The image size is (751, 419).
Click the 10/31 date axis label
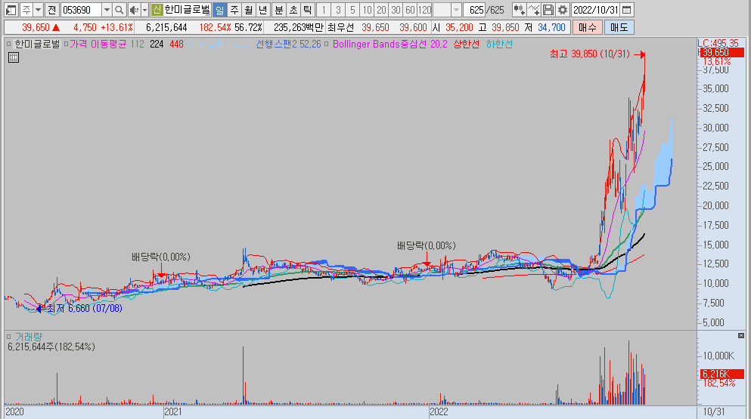click(x=714, y=411)
